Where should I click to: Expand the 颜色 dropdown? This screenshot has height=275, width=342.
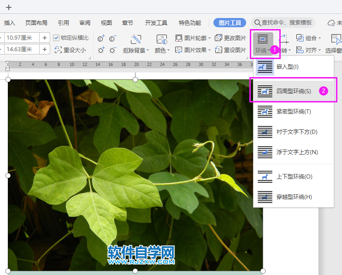(x=168, y=50)
